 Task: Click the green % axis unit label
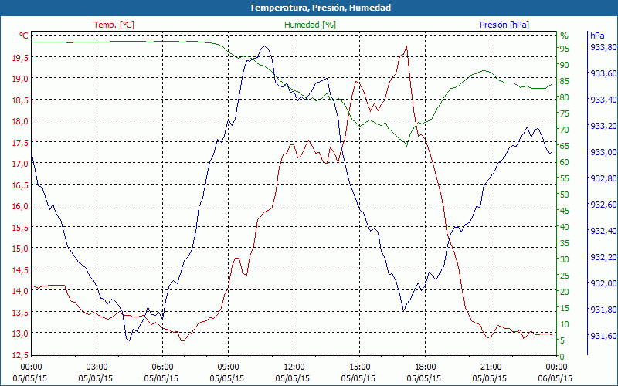(564, 36)
